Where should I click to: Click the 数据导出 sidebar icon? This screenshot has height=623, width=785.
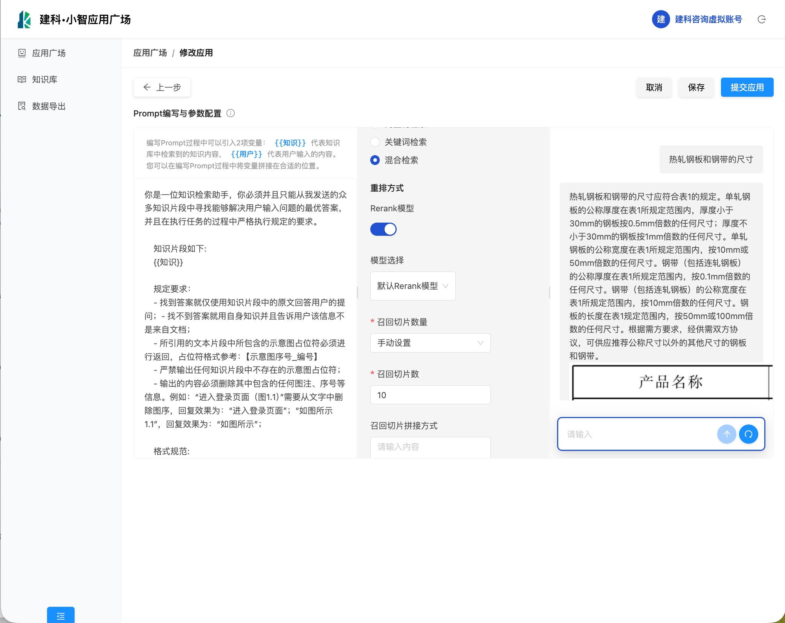coord(22,106)
